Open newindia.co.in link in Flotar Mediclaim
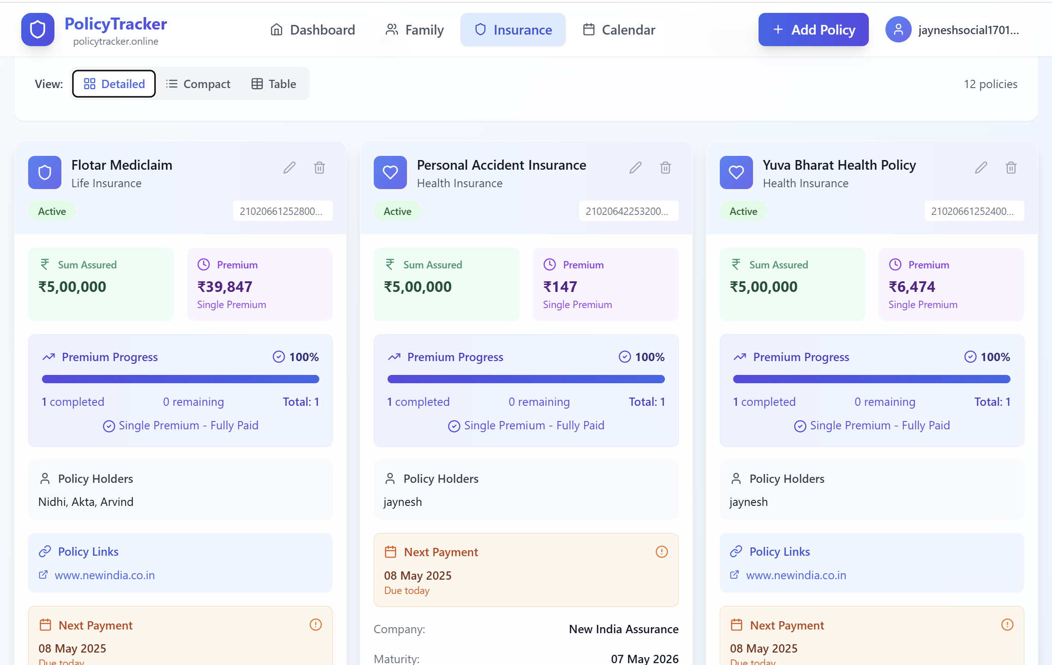Screen dimensions: 1052x665 coord(104,575)
